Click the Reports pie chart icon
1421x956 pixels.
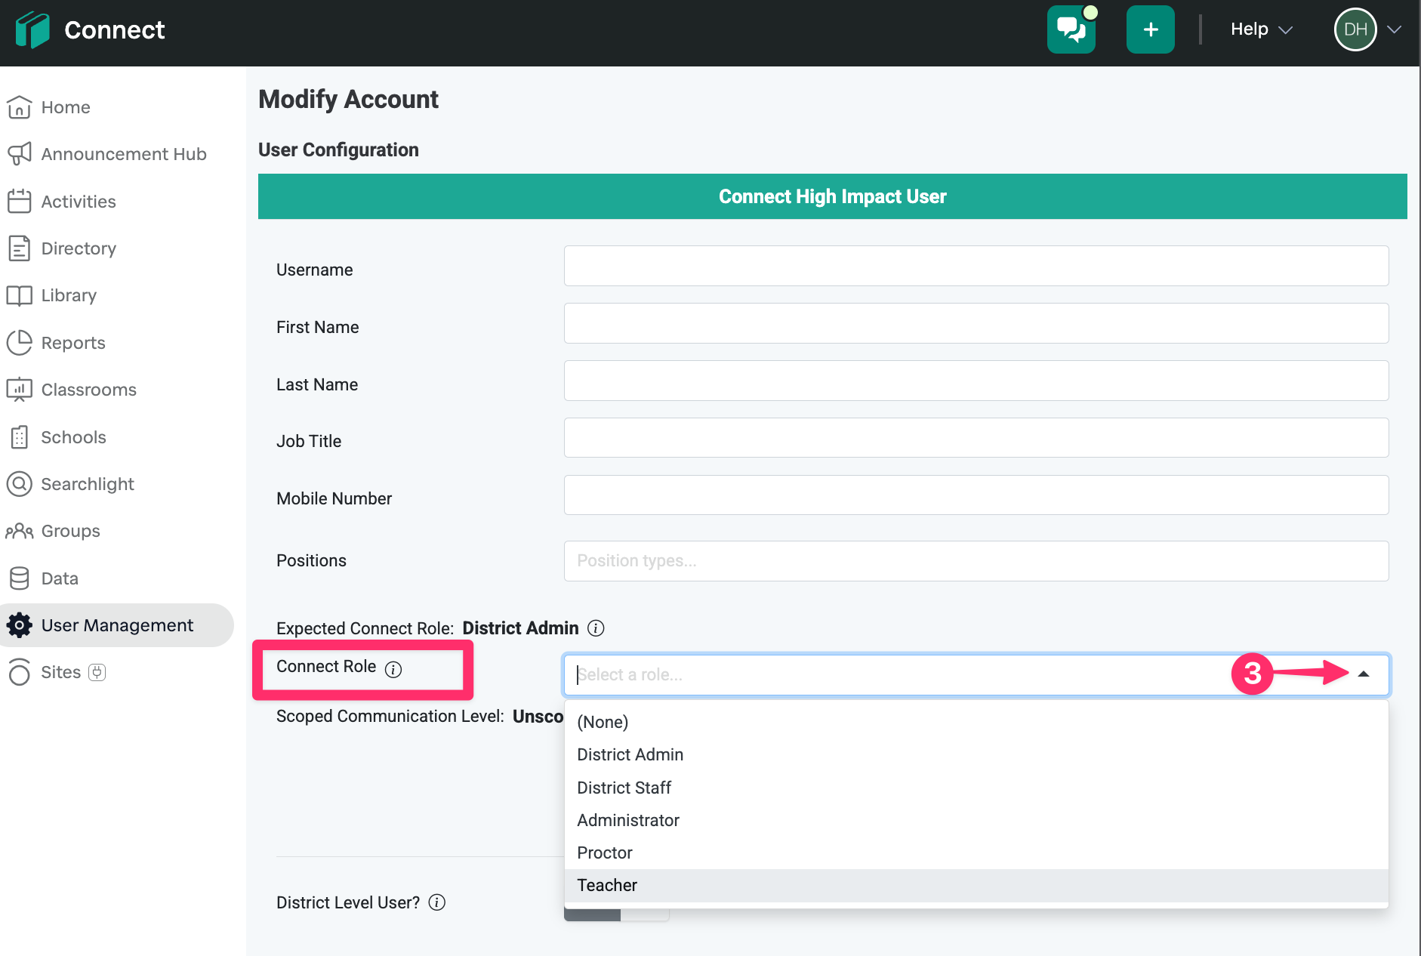pyautogui.click(x=20, y=343)
